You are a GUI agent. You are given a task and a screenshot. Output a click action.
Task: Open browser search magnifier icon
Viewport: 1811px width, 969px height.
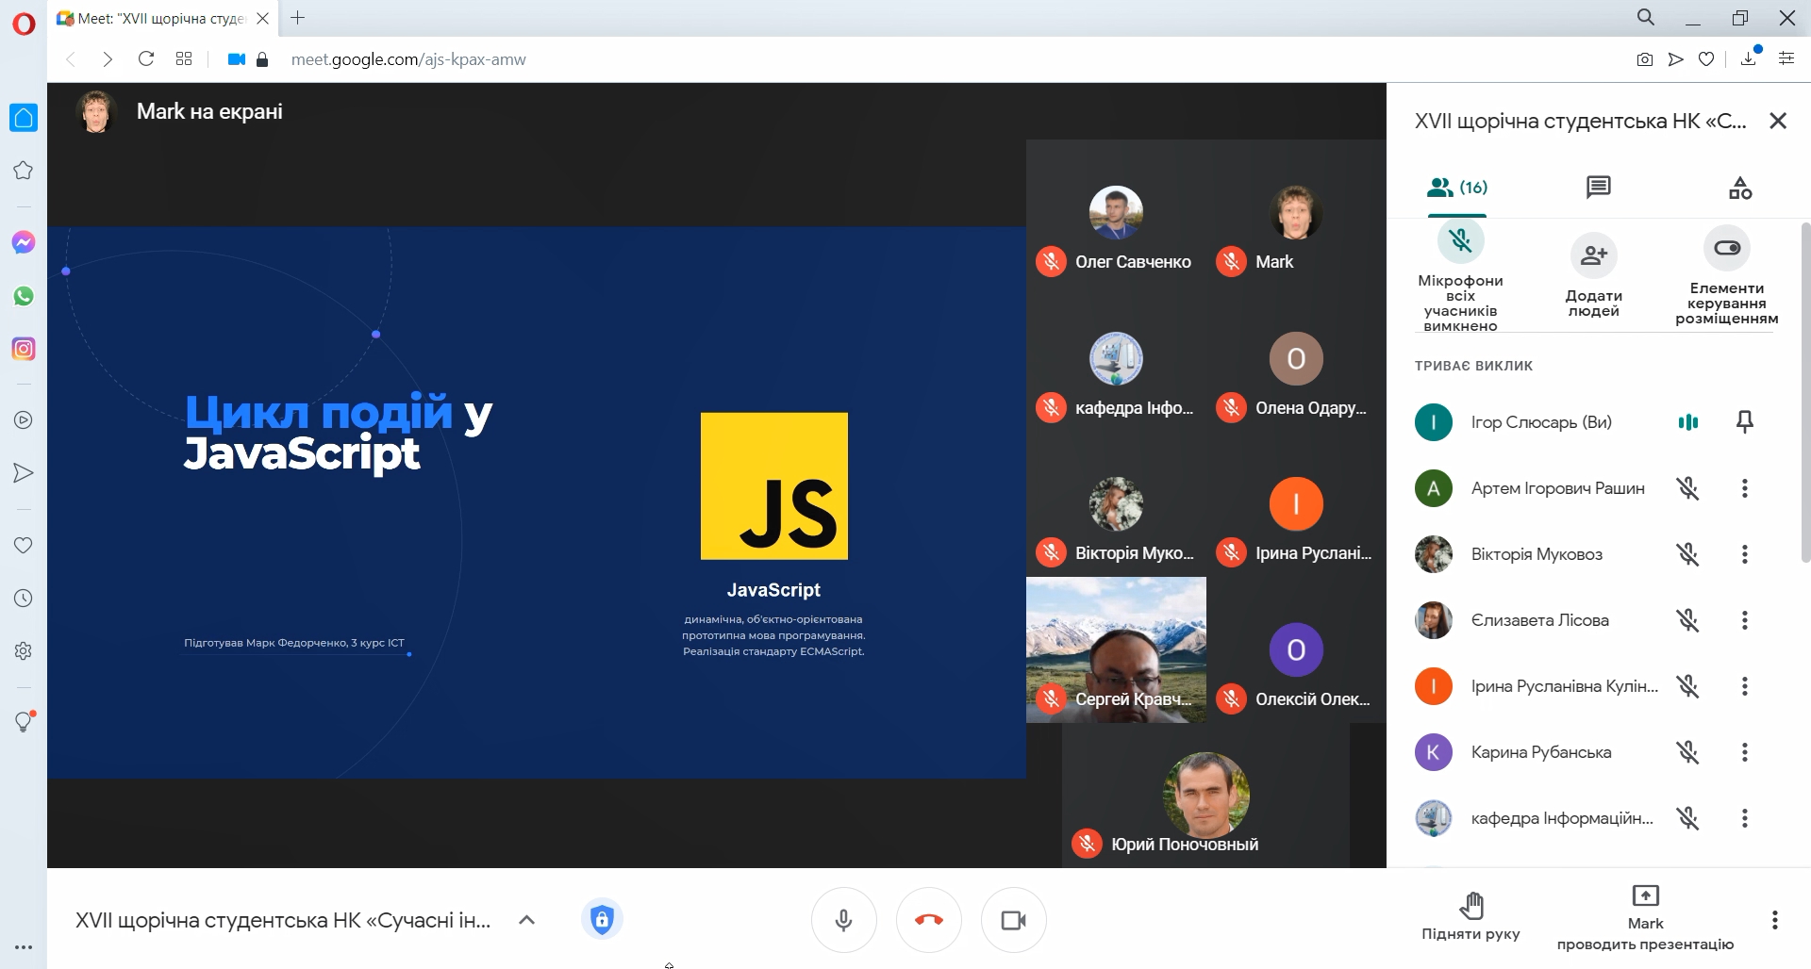click(x=1646, y=18)
